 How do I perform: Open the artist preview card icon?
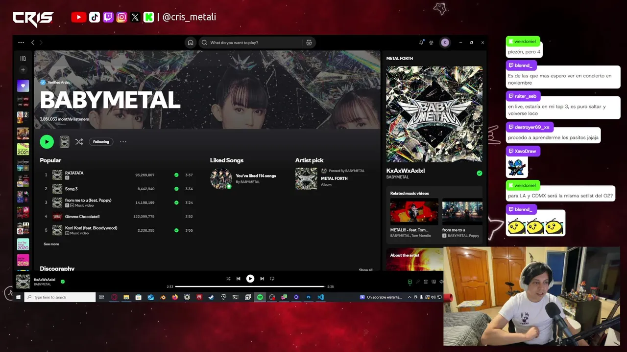coord(64,142)
